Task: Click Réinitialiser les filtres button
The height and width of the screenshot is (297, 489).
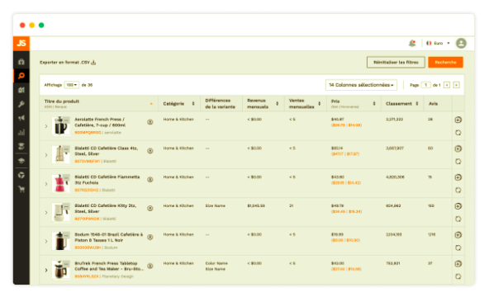Action: coord(396,62)
